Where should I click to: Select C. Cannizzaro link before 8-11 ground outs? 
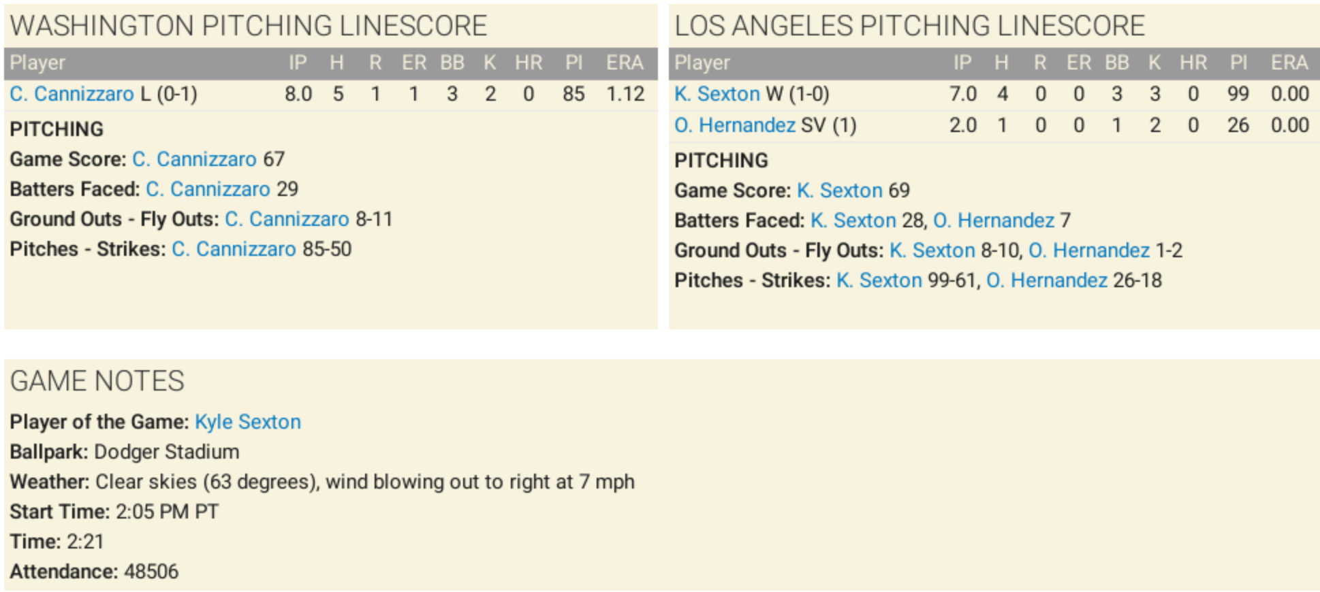287,219
